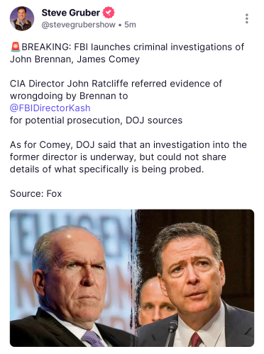Screen dimensions: 264x354
Task: Click the 'Source: Fox' line
Action: [35, 193]
